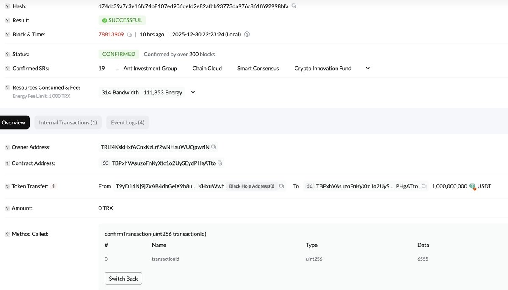Image resolution: width=508 pixels, height=290 pixels.
Task: Click the 111,853 Energy value
Action: coord(163,92)
